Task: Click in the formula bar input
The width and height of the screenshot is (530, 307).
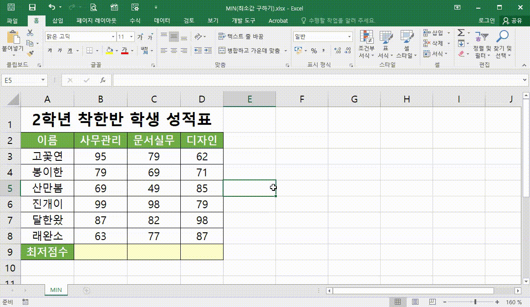Action: pyautogui.click(x=318, y=80)
